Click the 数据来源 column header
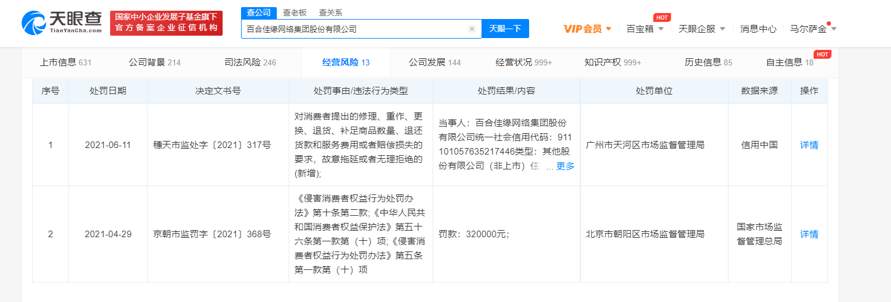 (759, 91)
